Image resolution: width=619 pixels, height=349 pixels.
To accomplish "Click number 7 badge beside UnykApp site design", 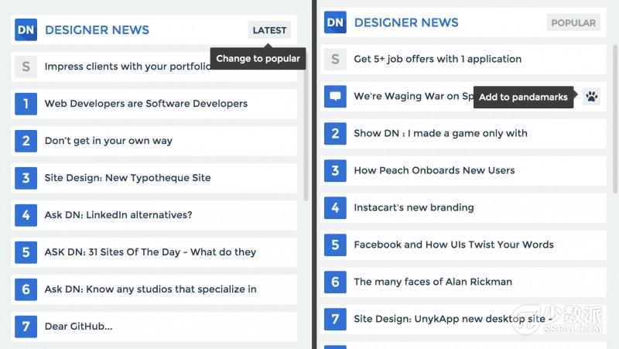I will tap(335, 319).
